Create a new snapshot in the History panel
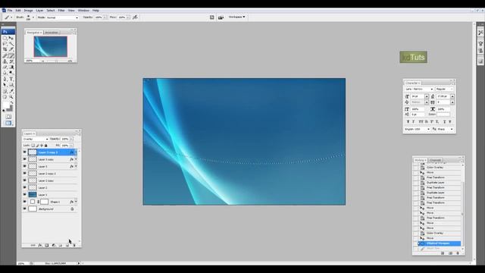Image resolution: width=485 pixels, height=273 pixels. [450, 253]
